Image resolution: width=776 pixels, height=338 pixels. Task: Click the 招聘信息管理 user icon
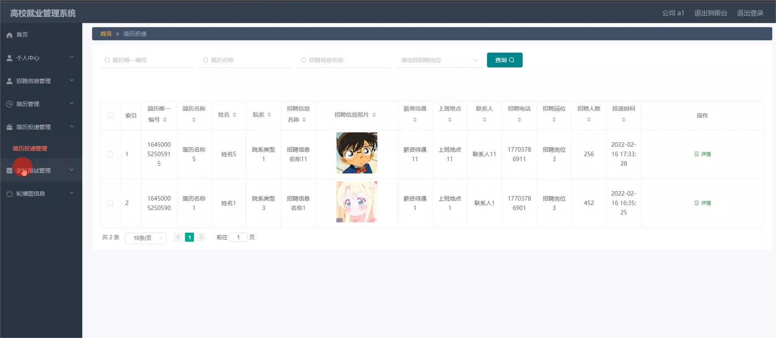(x=9, y=81)
